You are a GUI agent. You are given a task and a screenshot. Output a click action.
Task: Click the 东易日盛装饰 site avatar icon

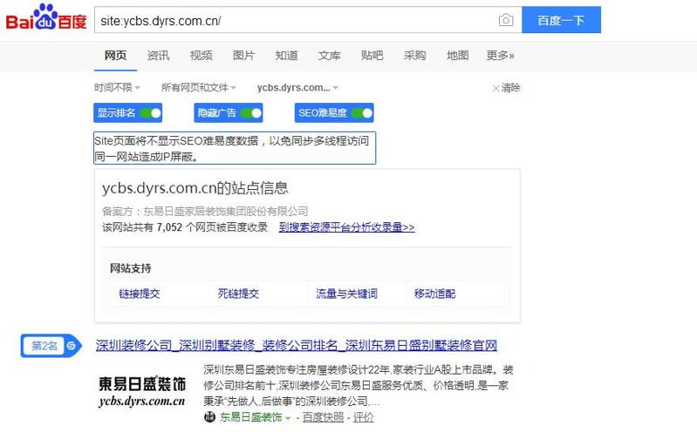209,417
